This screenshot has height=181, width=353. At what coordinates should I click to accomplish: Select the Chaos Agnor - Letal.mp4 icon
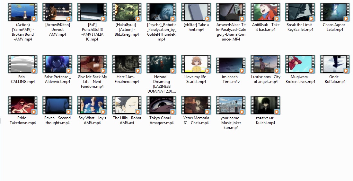(x=335, y=12)
